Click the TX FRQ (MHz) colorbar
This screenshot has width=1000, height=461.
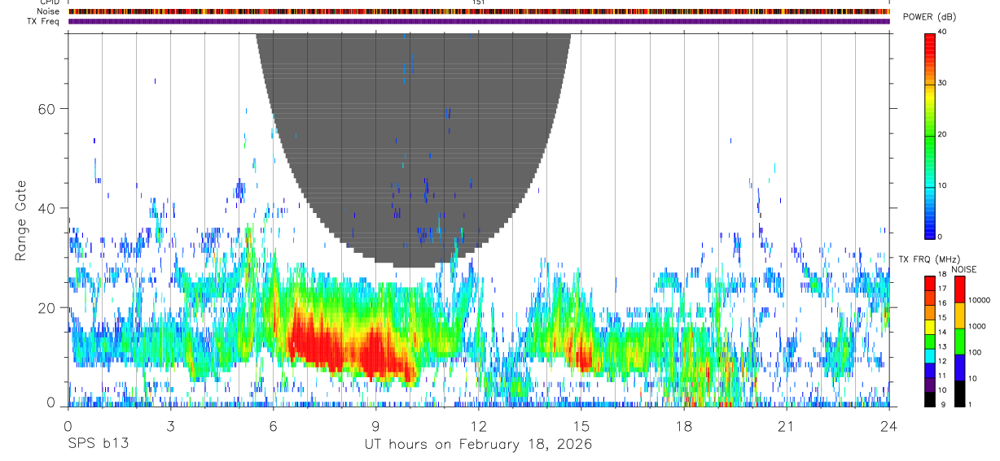tap(930, 341)
